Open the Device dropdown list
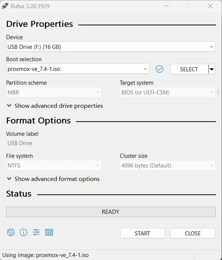The image size is (222, 260). (111, 47)
